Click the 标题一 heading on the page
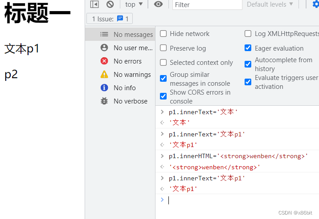319x219 pixels. coord(37,12)
